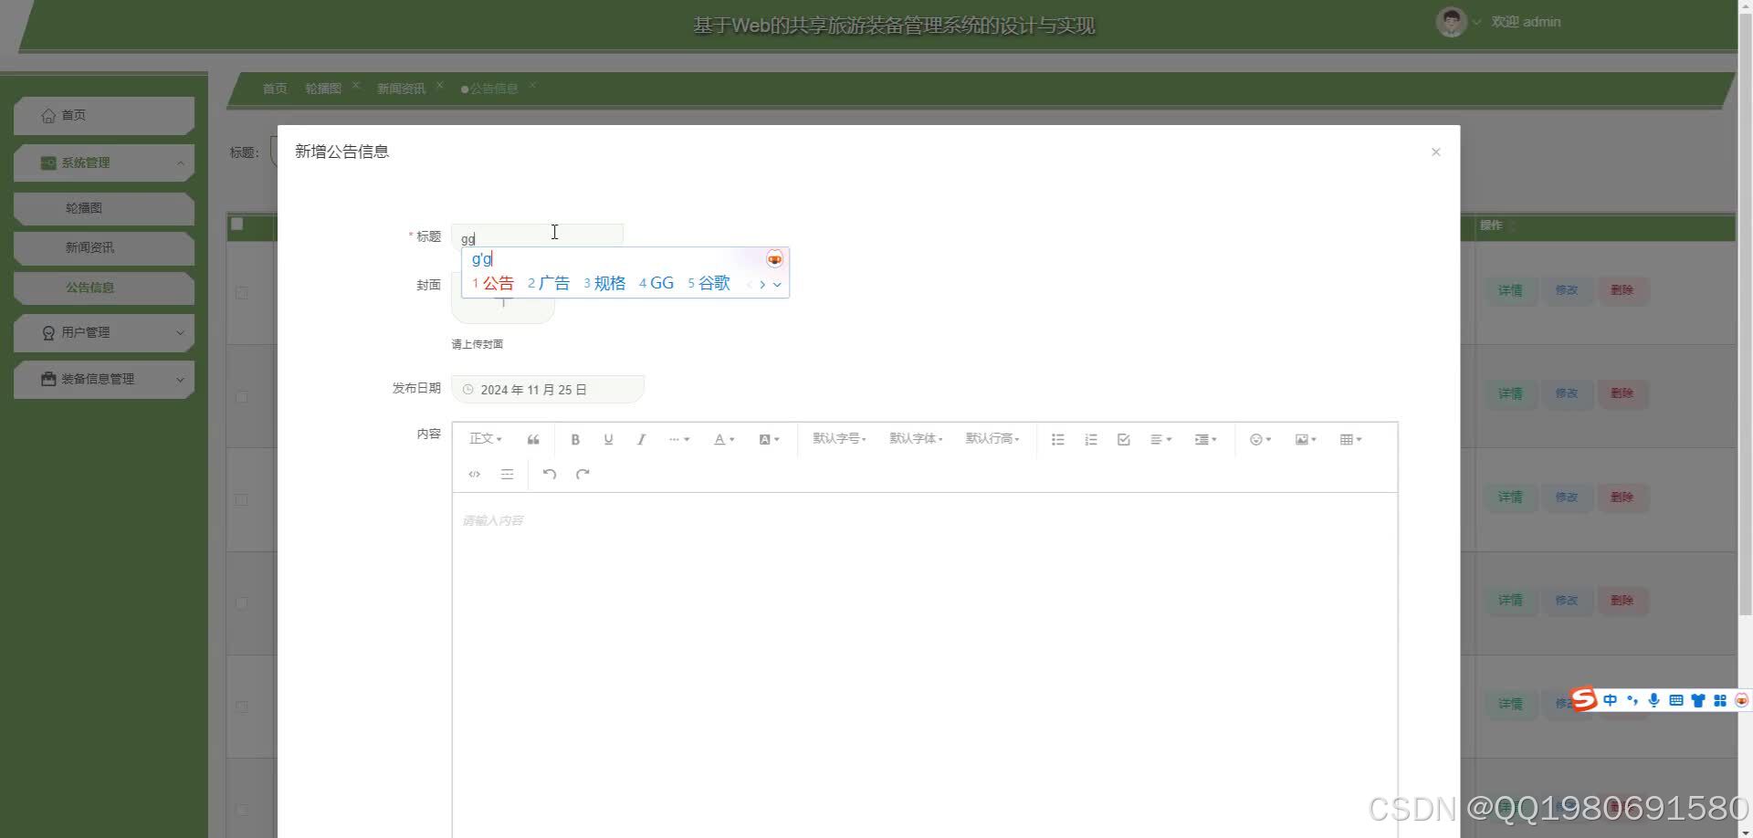The height and width of the screenshot is (838, 1753).
Task: Open the 默认字体 font family dropdown
Action: [916, 439]
